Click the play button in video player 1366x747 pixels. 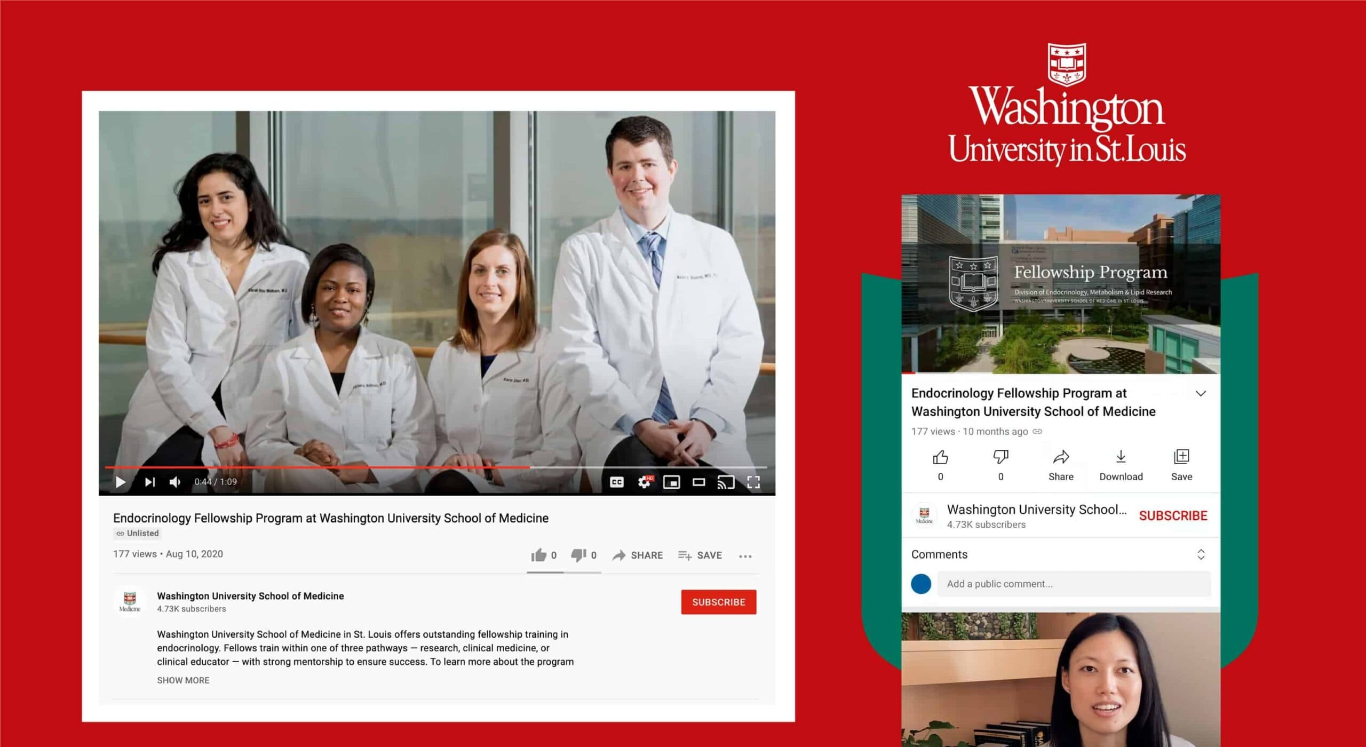pyautogui.click(x=121, y=482)
